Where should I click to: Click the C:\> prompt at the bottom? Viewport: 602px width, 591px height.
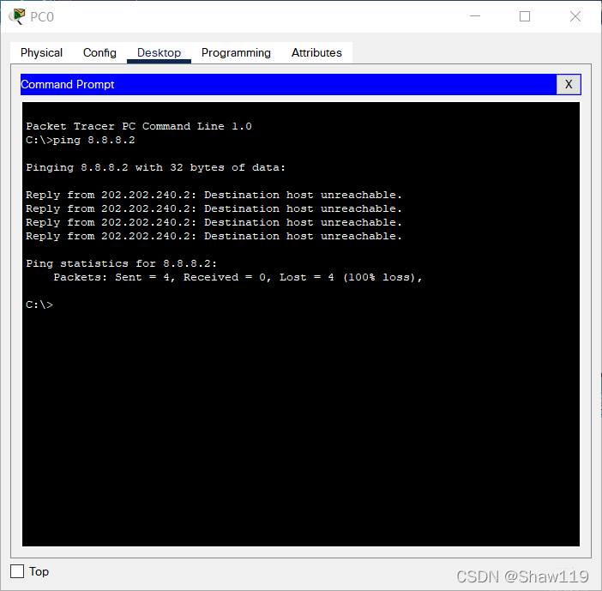point(39,305)
